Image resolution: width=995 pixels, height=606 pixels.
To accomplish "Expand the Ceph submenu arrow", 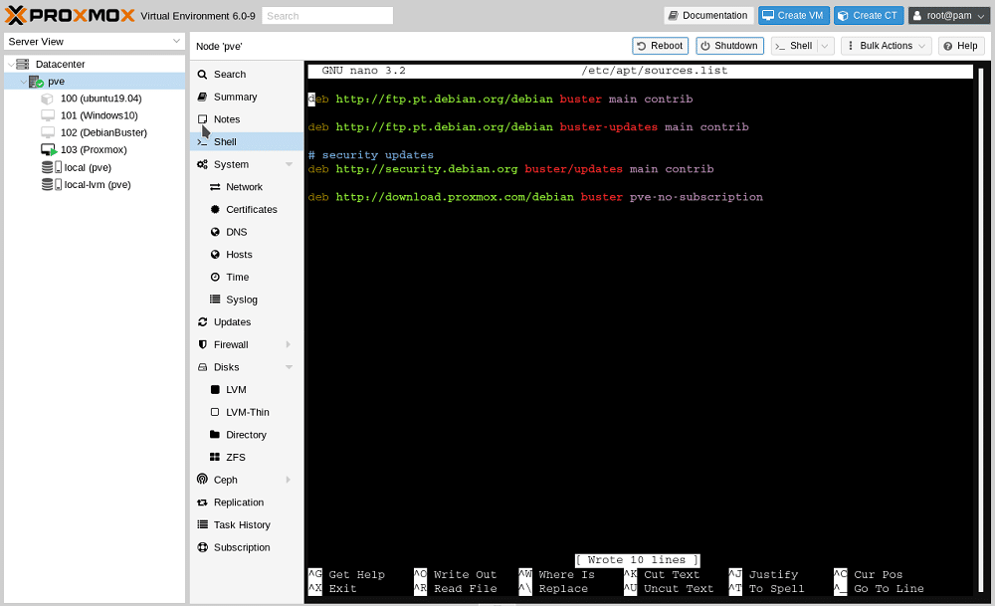I will (289, 480).
